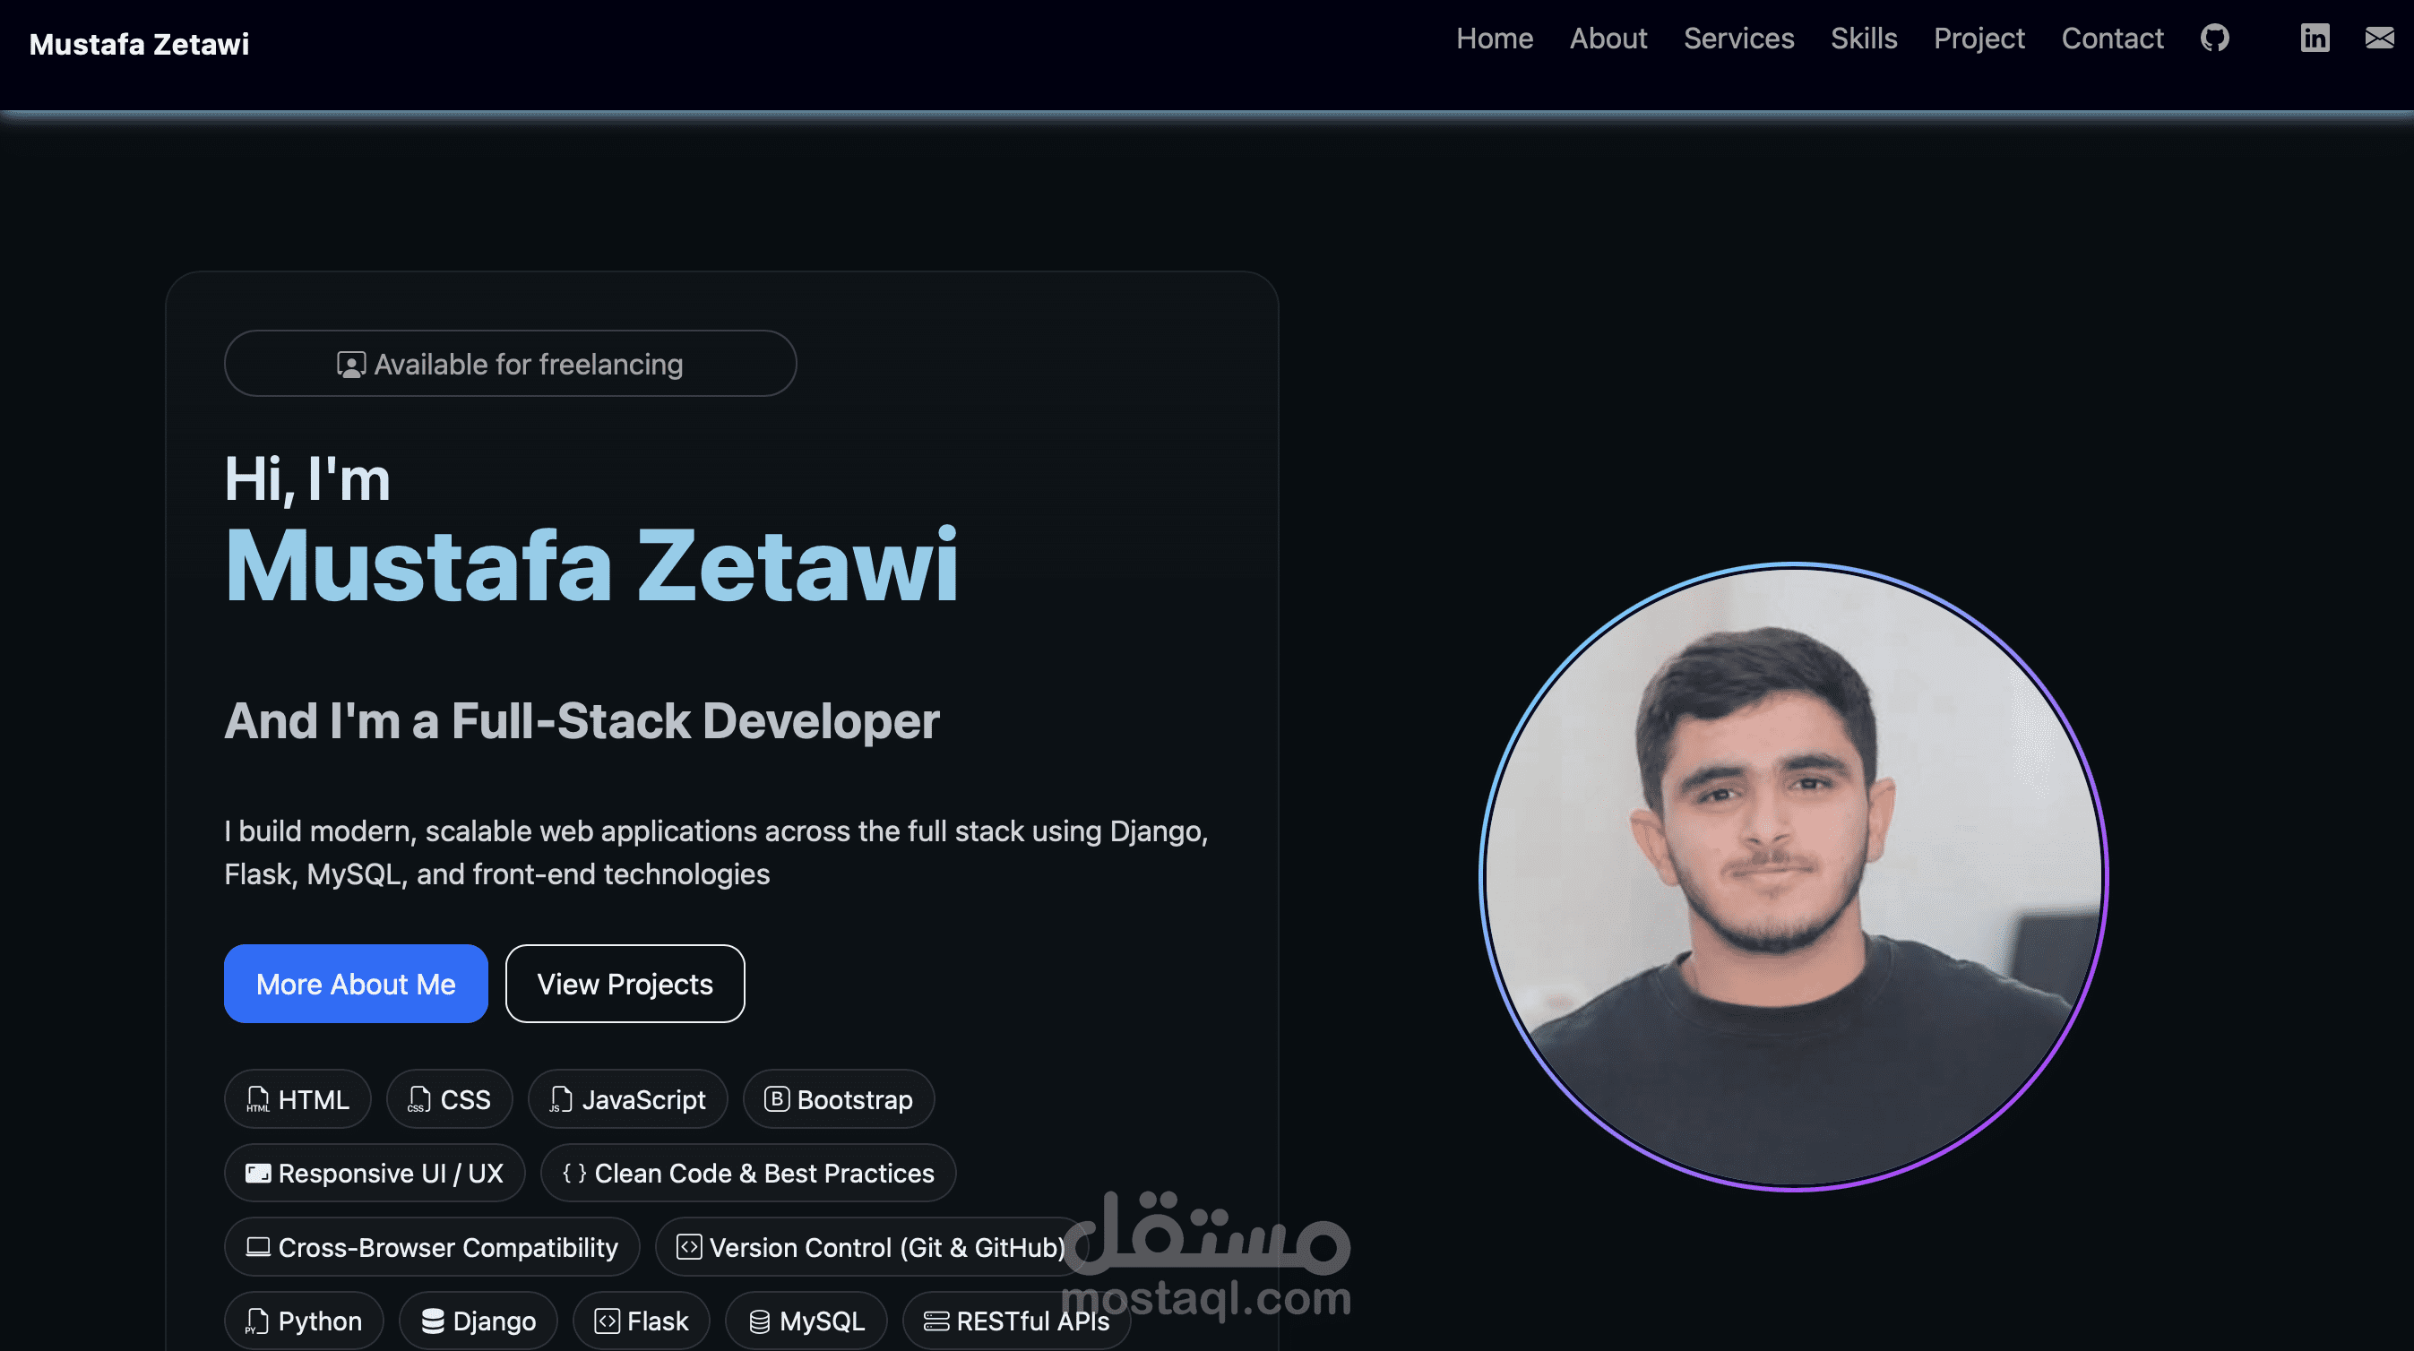2414x1351 pixels.
Task: Click the Mustafa Zetawi brand logo text
Action: click(x=139, y=44)
